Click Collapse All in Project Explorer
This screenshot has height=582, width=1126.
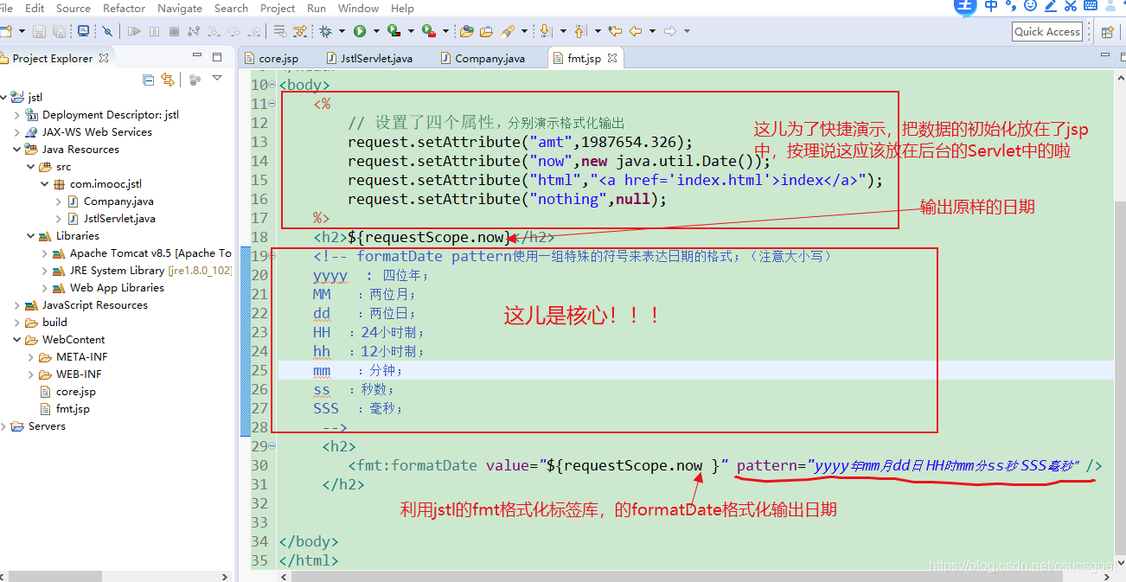[148, 80]
